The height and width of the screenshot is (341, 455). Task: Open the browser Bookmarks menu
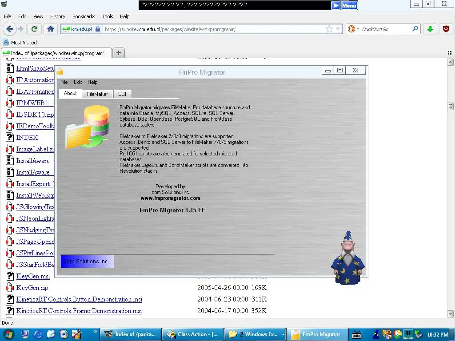click(84, 16)
